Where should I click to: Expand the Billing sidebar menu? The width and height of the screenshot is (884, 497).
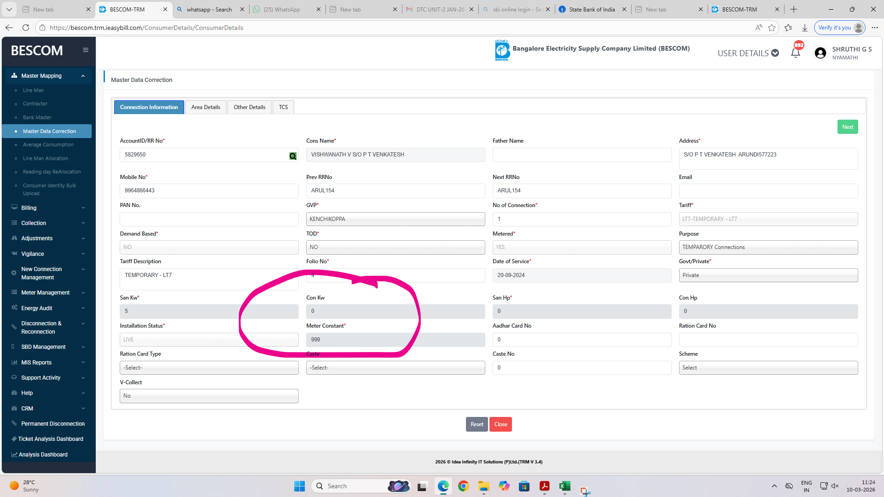[48, 208]
